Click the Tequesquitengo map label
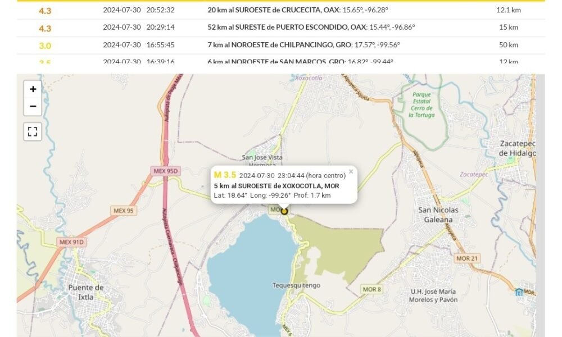The image size is (562, 337). pyautogui.click(x=296, y=285)
